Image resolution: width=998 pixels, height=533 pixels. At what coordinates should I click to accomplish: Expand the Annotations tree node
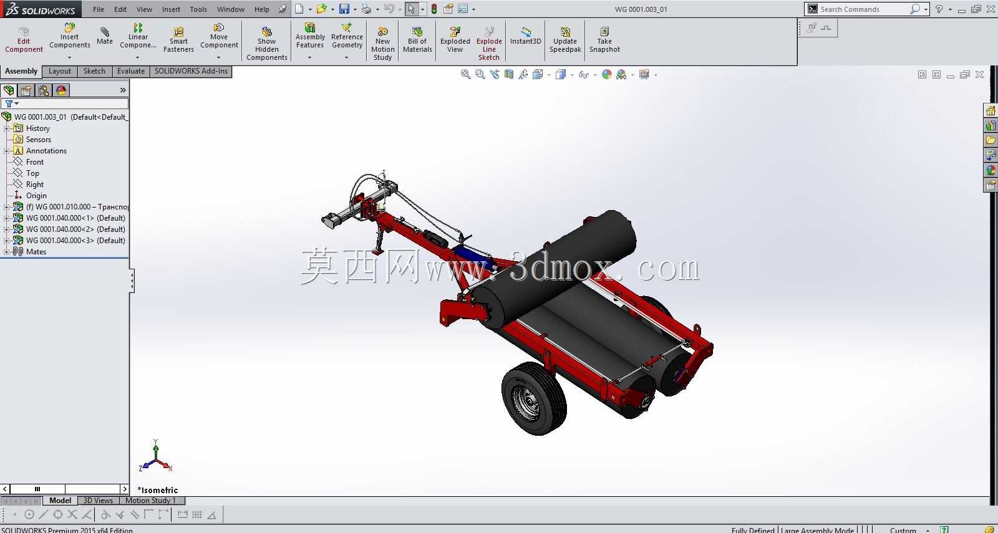[x=7, y=151]
